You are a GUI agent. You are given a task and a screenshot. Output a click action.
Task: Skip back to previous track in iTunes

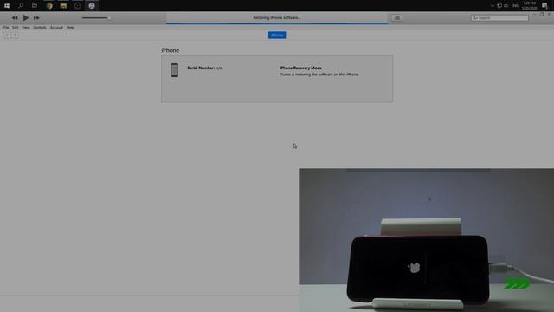(15, 17)
